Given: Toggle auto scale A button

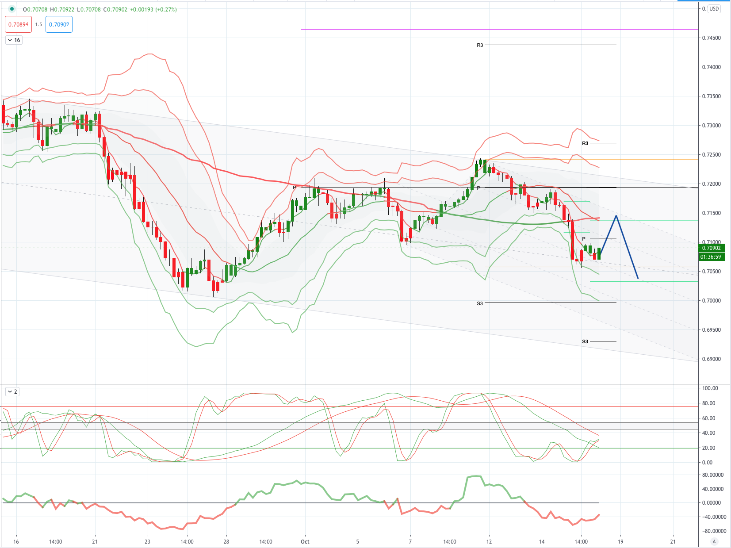Looking at the screenshot, I should tap(714, 541).
